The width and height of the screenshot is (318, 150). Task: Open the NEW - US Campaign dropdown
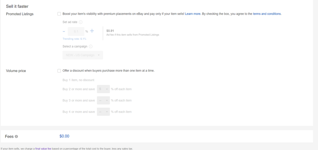point(83,55)
